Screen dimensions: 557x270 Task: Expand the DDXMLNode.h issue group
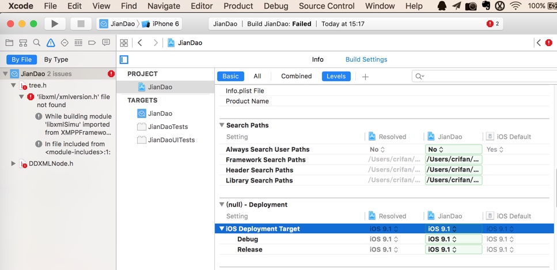pyautogui.click(x=13, y=163)
